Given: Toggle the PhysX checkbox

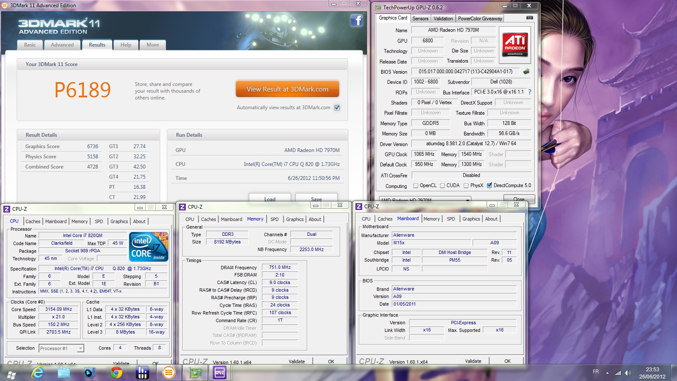Looking at the screenshot, I should [x=466, y=185].
